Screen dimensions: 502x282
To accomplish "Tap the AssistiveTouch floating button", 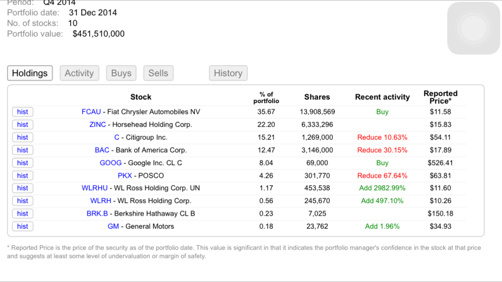I will [473, 28].
